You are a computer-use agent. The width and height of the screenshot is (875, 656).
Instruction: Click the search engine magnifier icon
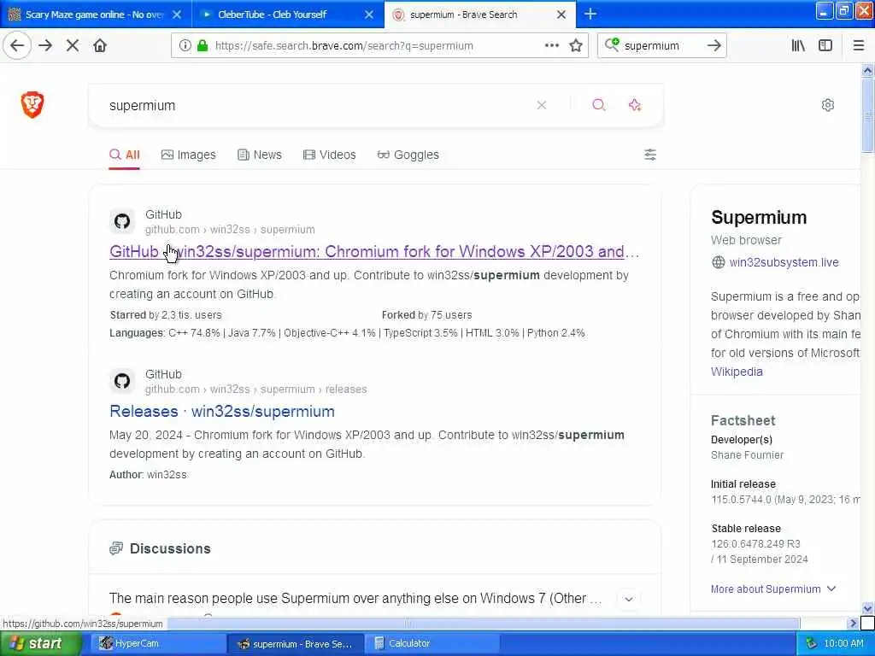(612, 44)
